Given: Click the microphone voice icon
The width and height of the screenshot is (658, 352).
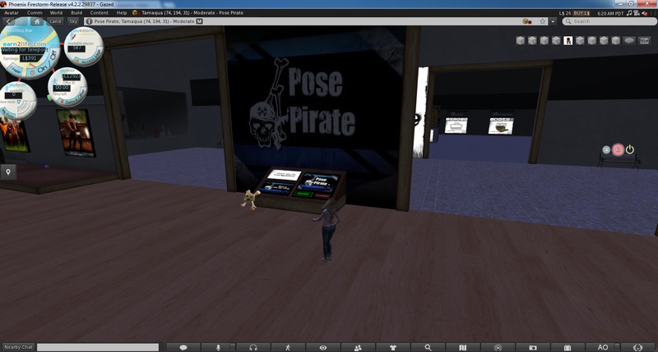Looking at the screenshot, I should click(x=219, y=347).
